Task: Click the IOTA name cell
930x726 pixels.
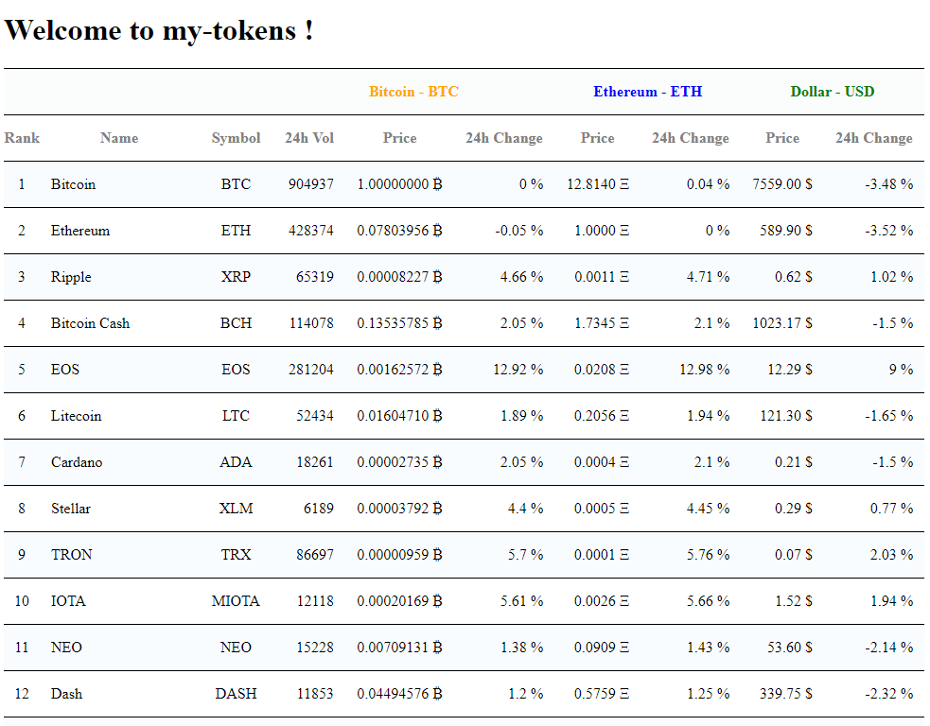Action: point(68,600)
